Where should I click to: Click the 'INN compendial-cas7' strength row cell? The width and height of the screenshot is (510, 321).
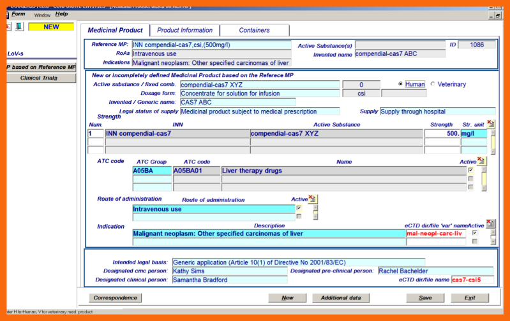(177, 133)
